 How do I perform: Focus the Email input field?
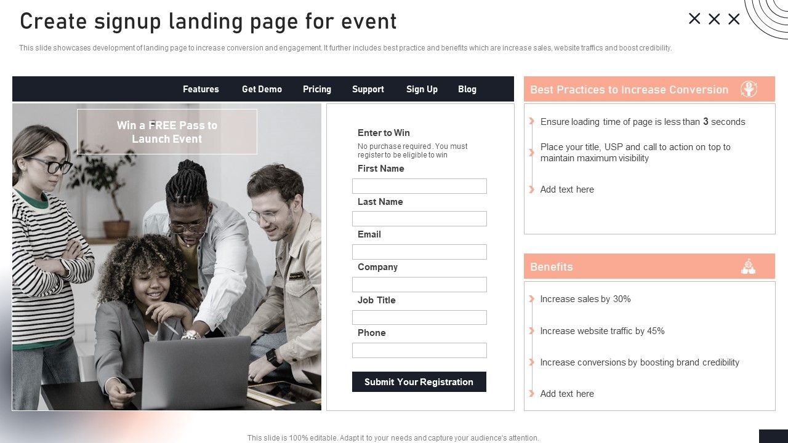(x=419, y=252)
